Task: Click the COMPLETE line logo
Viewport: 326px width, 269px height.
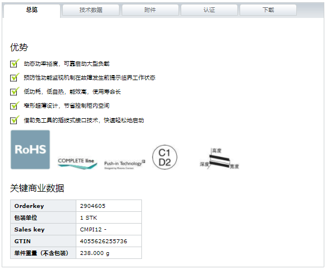Action: click(77, 164)
